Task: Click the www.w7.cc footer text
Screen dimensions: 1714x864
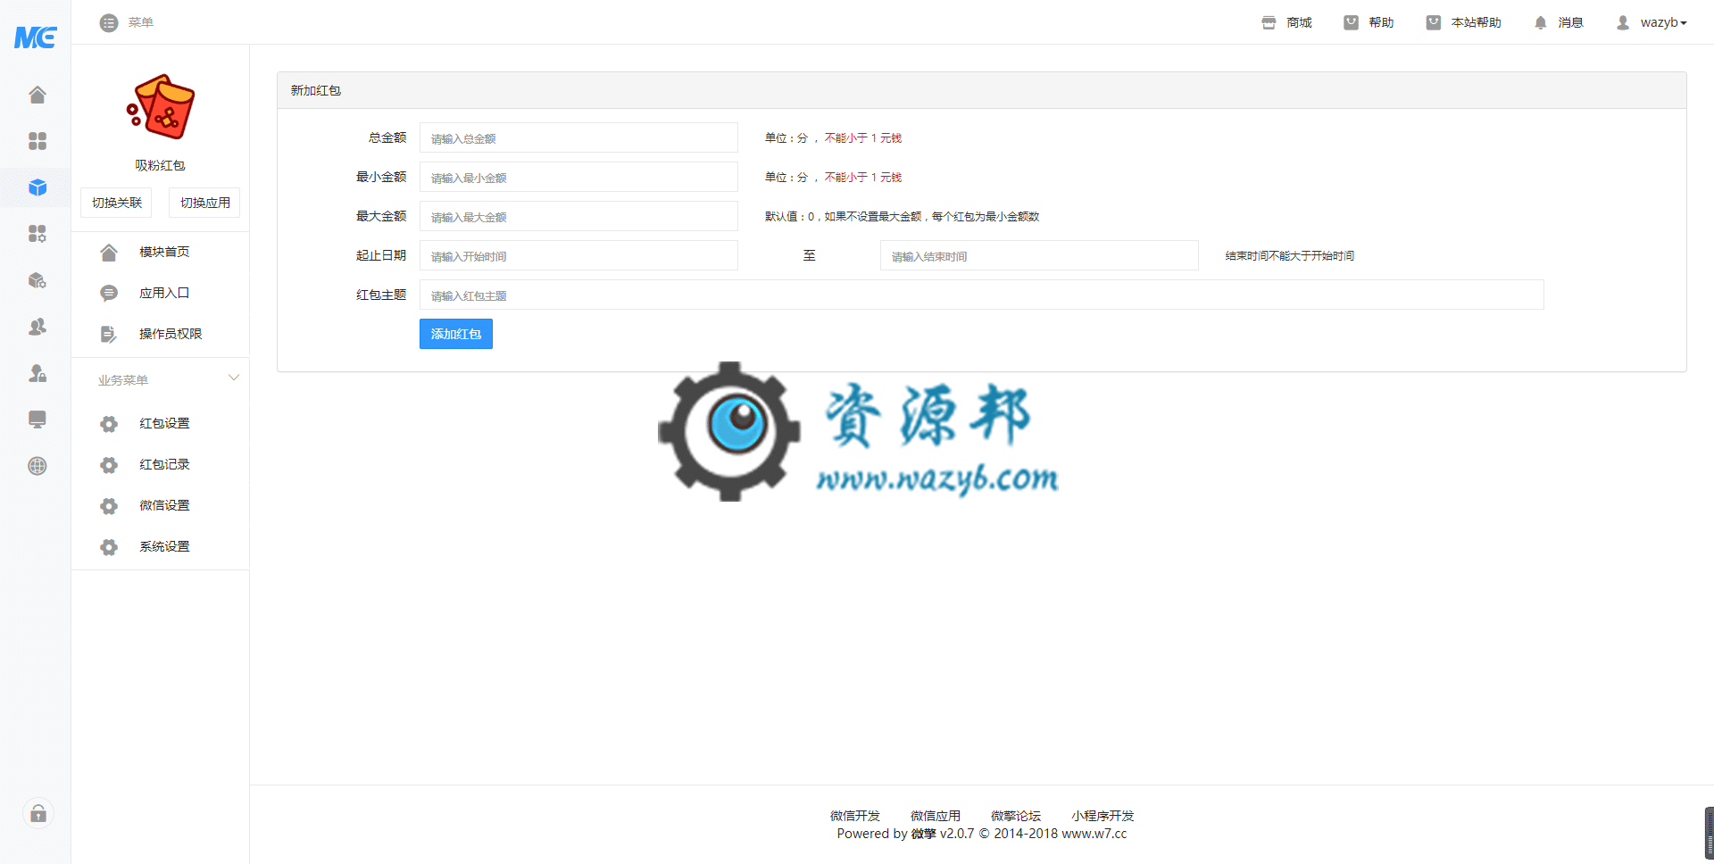Action: (1094, 834)
